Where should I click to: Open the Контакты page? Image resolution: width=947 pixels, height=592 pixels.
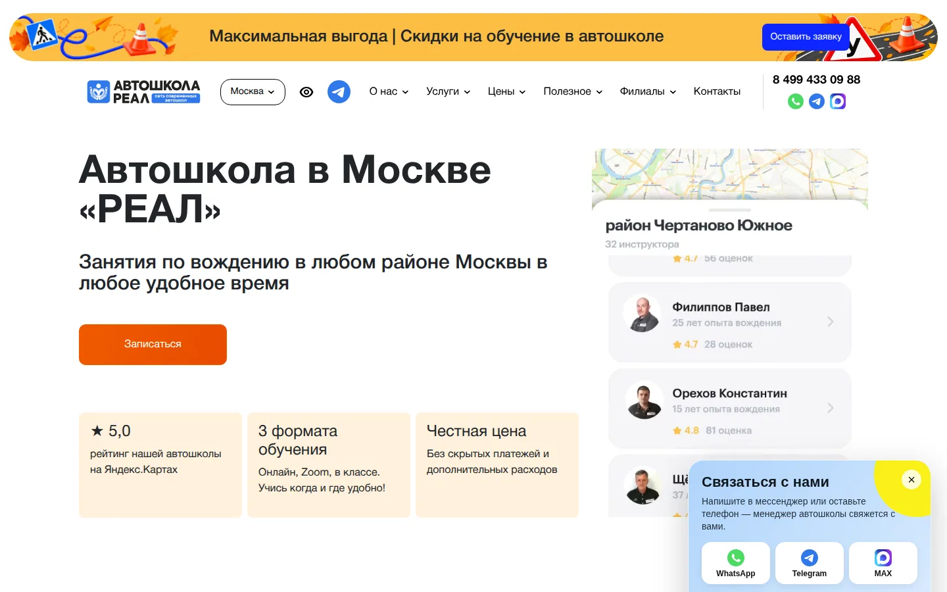(x=717, y=91)
